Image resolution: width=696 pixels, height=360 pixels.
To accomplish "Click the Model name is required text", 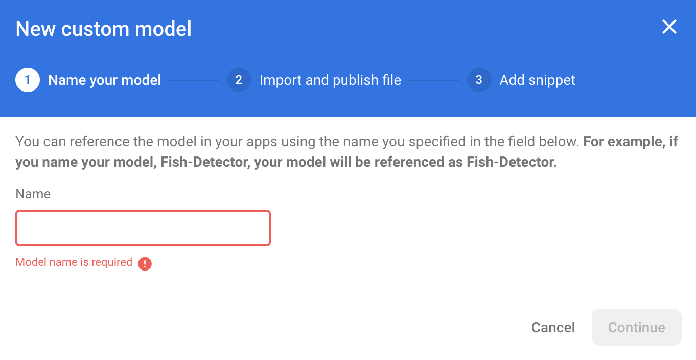I will click(x=74, y=262).
